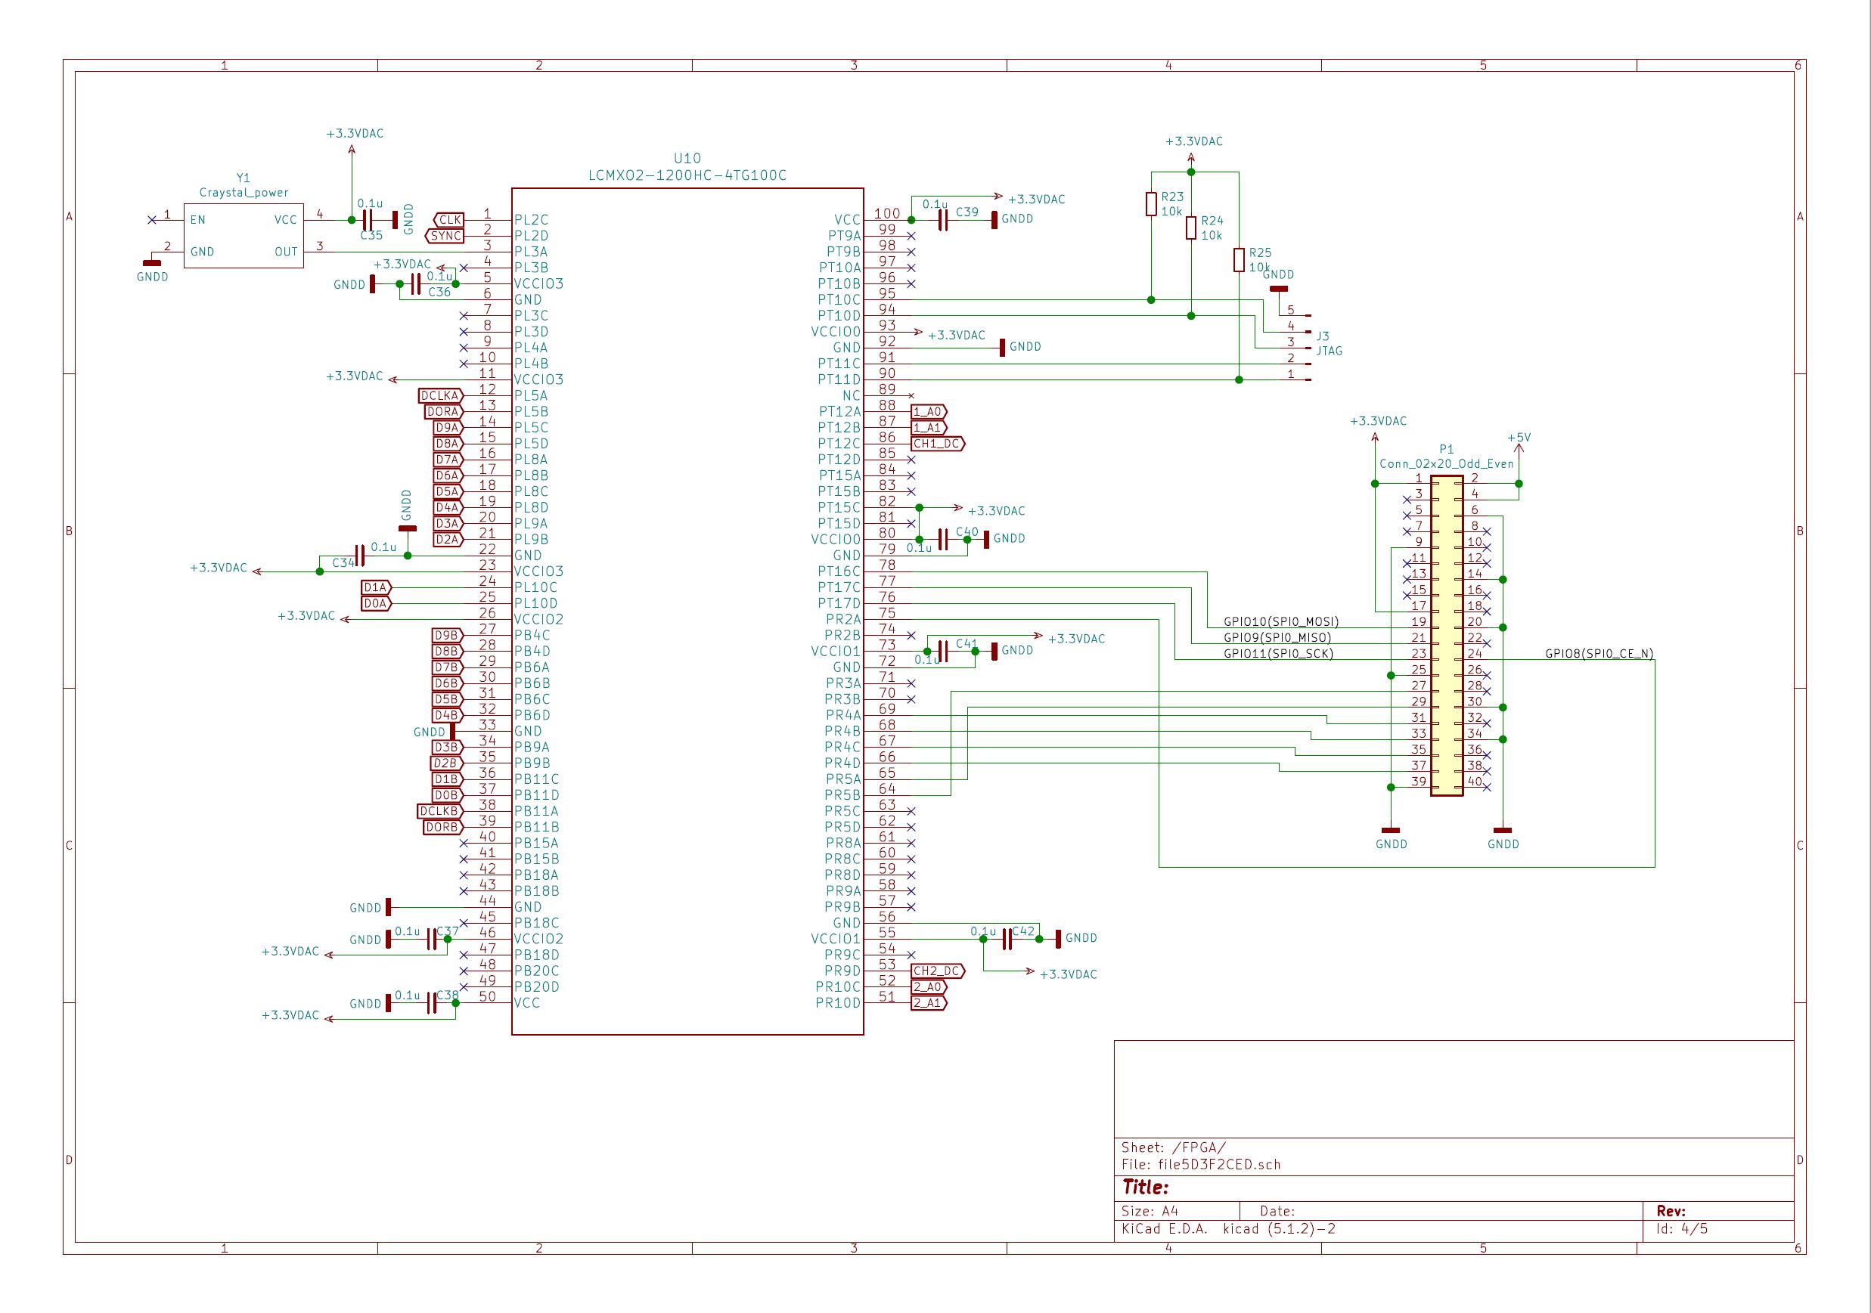The height and width of the screenshot is (1313, 1871).
Task: Select capacitor C42
Action: click(1007, 939)
